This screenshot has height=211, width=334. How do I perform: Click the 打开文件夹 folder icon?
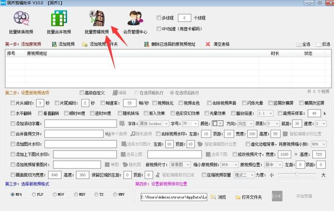tap(238, 197)
